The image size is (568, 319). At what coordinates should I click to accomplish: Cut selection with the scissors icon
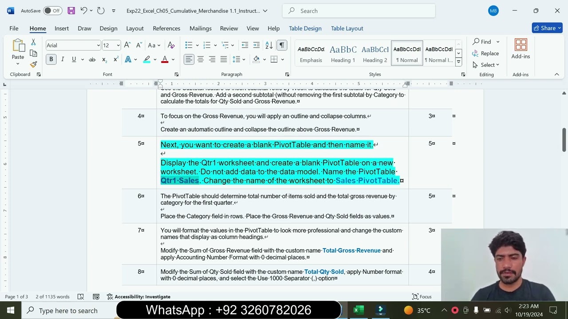click(x=33, y=43)
